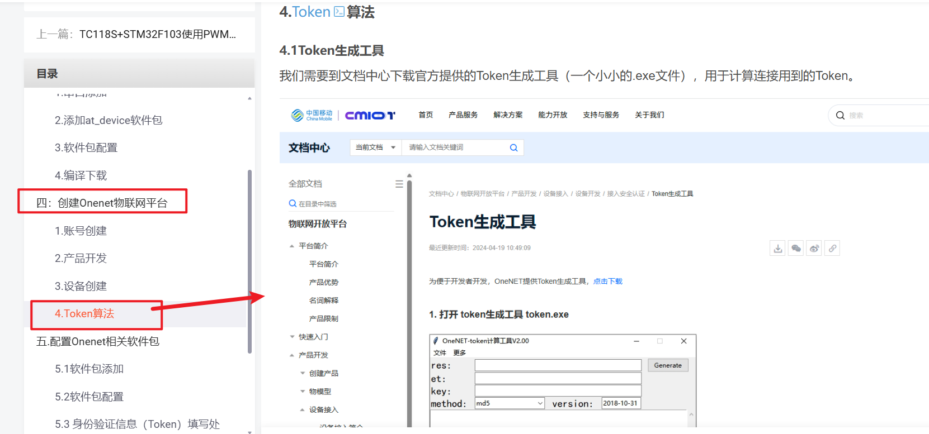
Task: Click the et input field
Action: click(x=558, y=378)
